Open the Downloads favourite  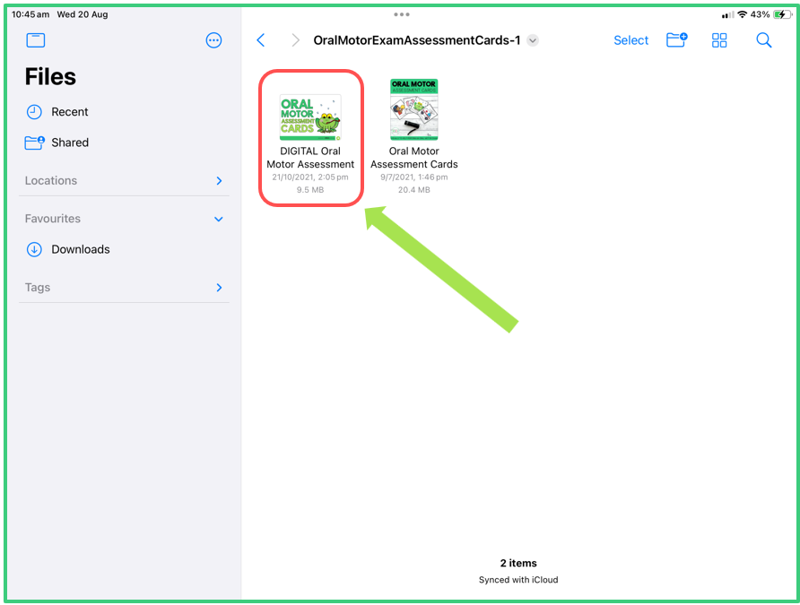(124, 249)
